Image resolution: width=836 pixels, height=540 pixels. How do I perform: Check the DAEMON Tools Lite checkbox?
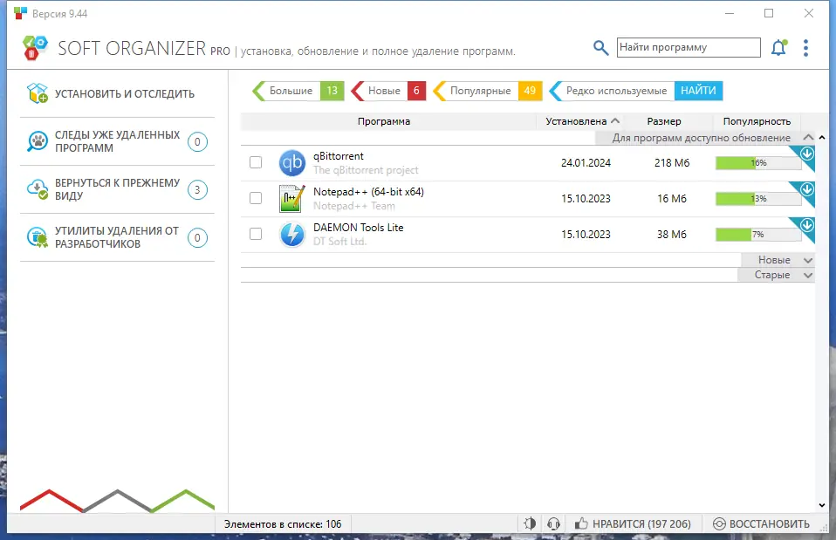point(256,234)
